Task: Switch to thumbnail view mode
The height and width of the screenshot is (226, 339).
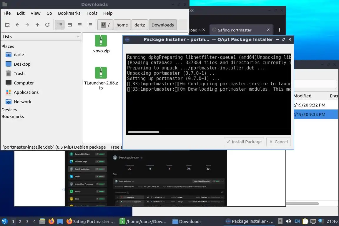Action: pos(70,25)
